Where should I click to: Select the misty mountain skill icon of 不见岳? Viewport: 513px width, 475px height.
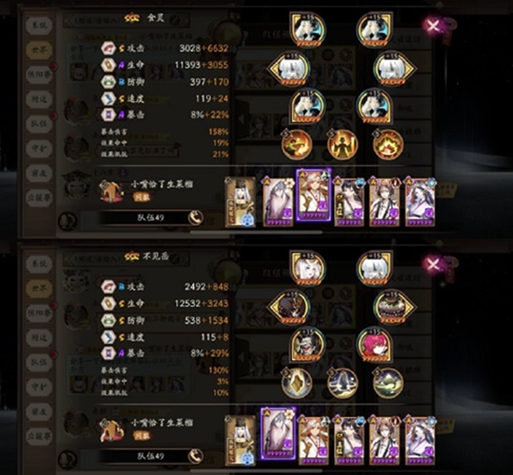(x=388, y=383)
